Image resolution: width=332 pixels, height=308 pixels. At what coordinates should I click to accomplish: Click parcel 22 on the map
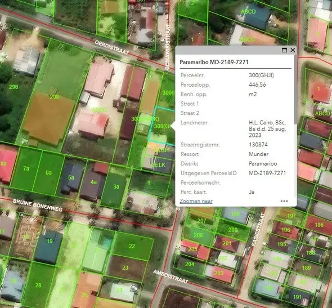[x=132, y=246]
